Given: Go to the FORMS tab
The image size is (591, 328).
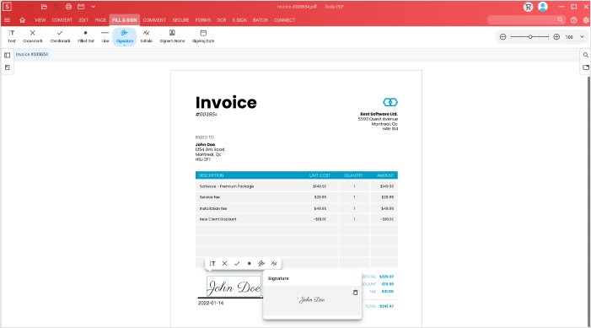Looking at the screenshot, I should tap(203, 20).
